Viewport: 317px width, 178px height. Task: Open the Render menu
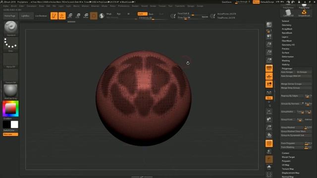(135, 6)
